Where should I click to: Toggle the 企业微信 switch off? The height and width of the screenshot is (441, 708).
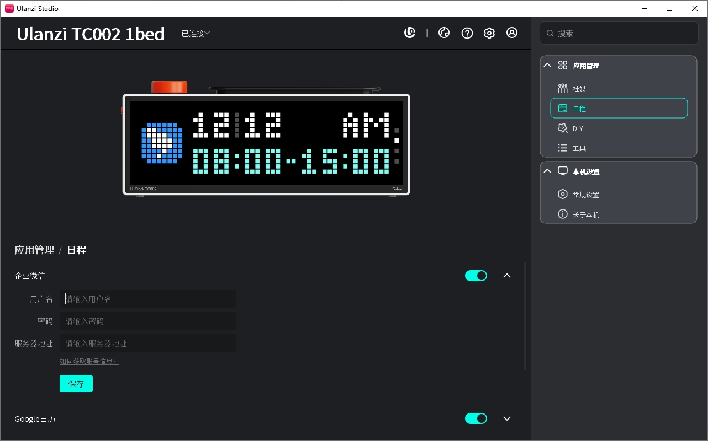pos(476,276)
